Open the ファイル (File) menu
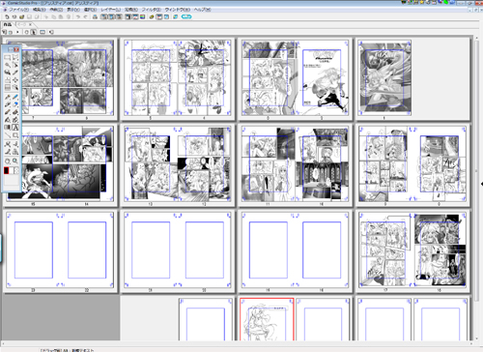Image resolution: width=483 pixels, height=352 pixels. click(x=18, y=10)
